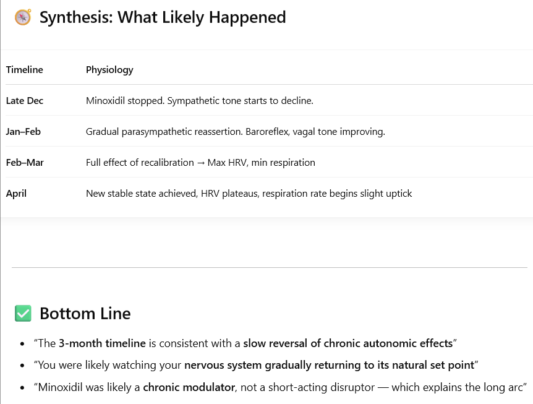Screen dimensions: 533x404
Task: Click the green checkmark emoji by Bottom Line
Action: coord(23,313)
